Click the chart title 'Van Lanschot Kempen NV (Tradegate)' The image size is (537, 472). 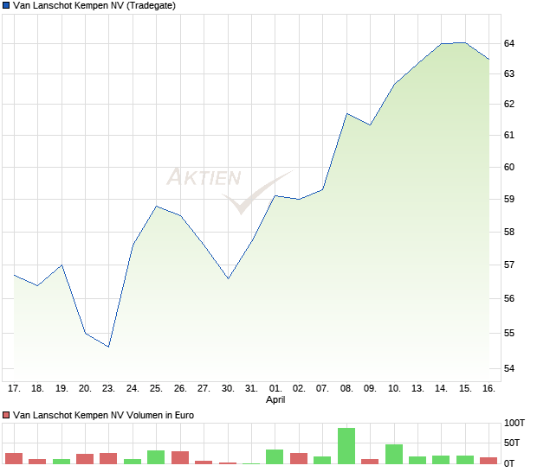pos(94,5)
